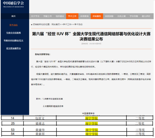The width and height of the screenshot is (155, 138).
Task: Open the 会员之家 menu item
Action: click(121, 16)
